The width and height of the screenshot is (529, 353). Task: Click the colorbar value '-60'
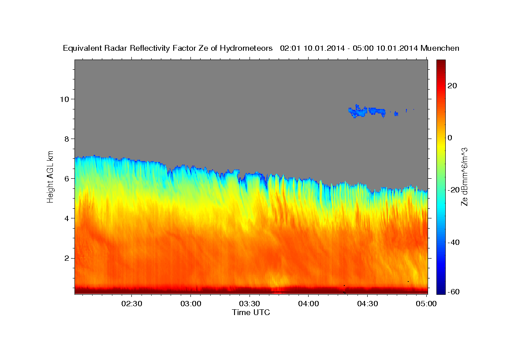pos(453,292)
